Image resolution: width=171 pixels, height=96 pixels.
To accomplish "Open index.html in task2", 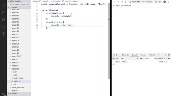I will pyautogui.click(x=18, y=78).
